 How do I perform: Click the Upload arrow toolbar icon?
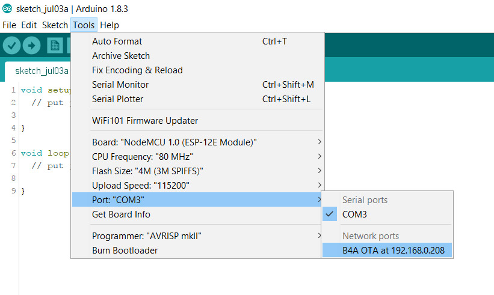(x=31, y=45)
